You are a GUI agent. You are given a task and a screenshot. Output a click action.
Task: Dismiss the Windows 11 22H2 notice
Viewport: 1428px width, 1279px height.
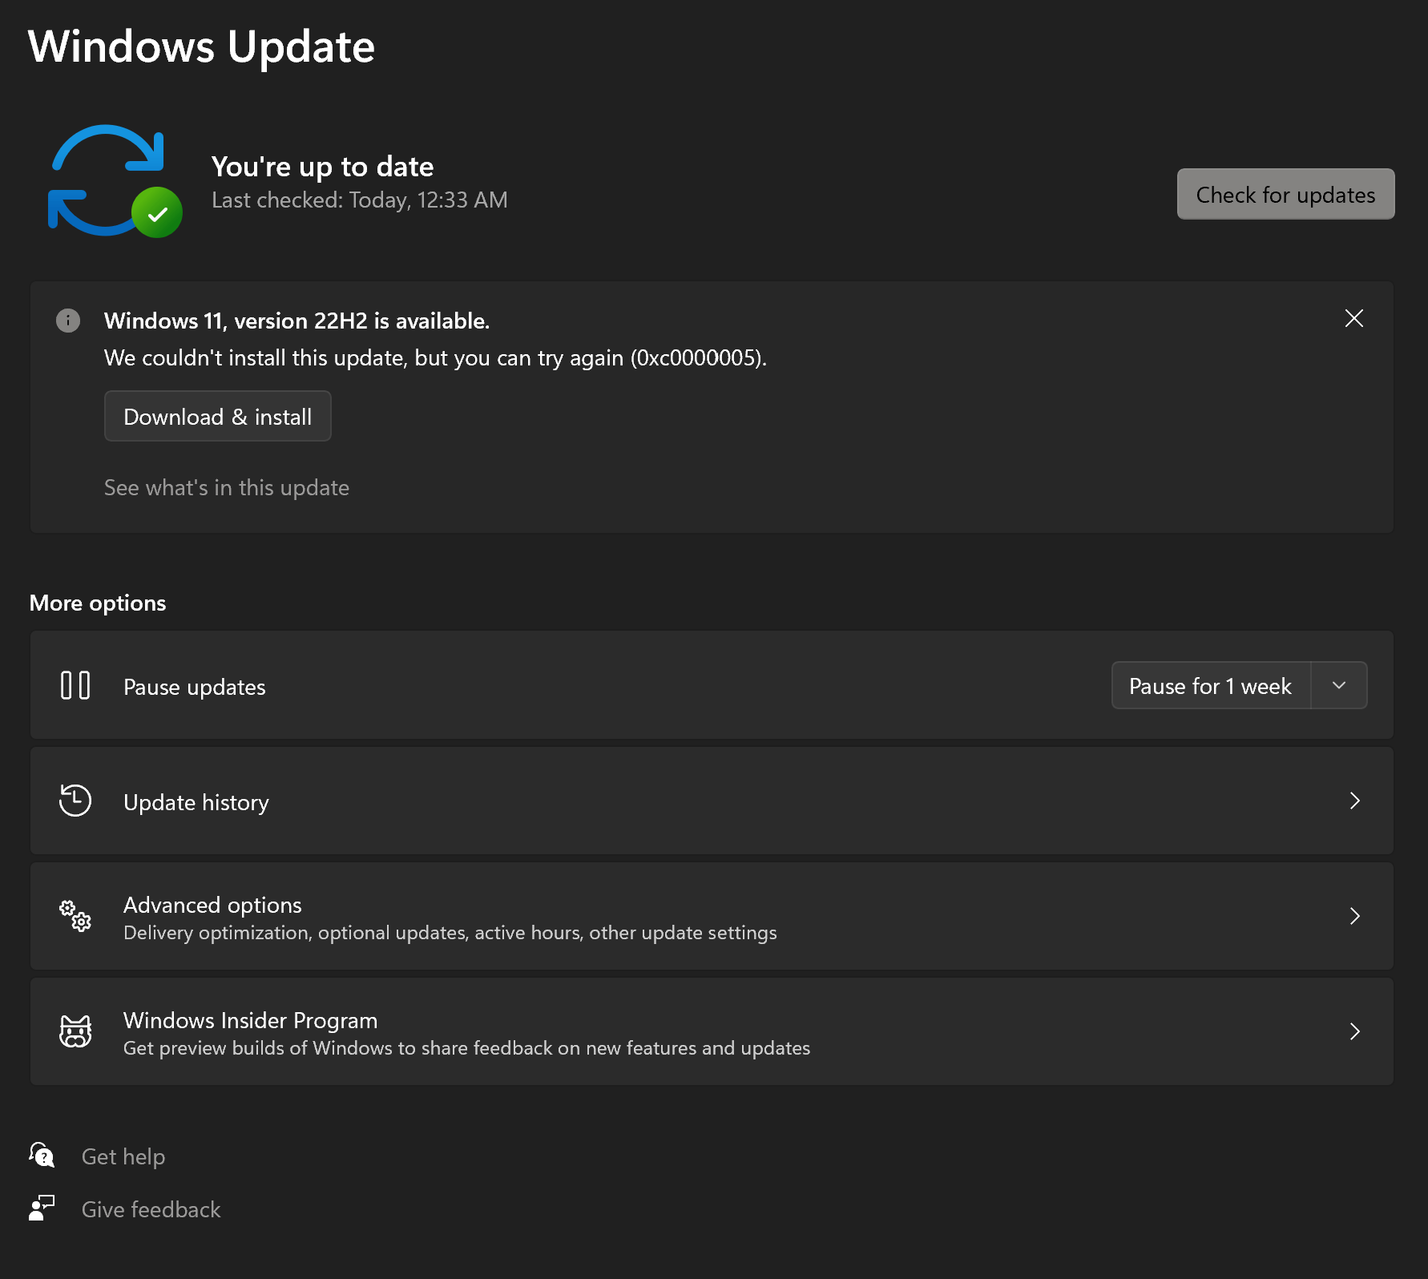click(x=1354, y=318)
